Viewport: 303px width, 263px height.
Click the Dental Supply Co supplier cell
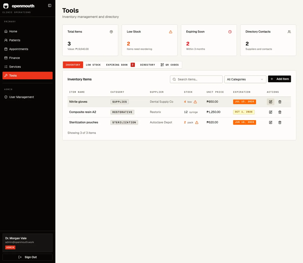tap(162, 102)
